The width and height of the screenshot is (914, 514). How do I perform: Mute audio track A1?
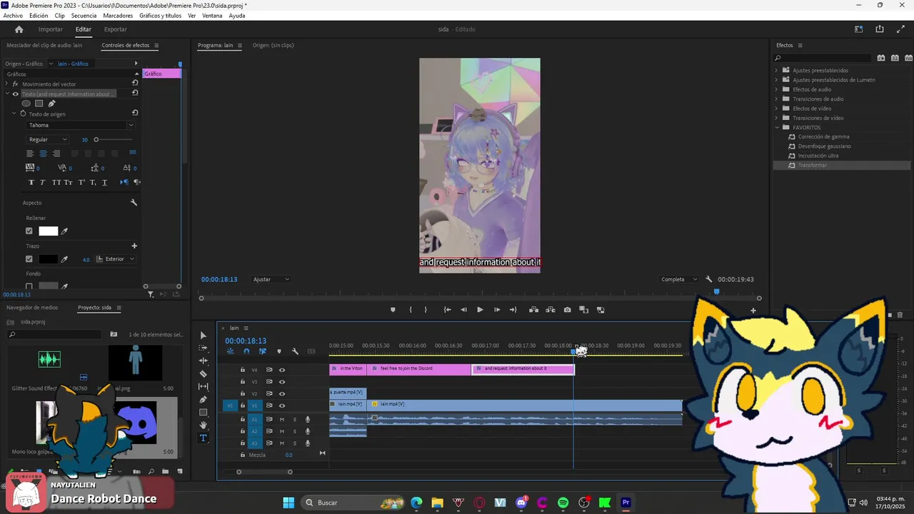coord(282,419)
